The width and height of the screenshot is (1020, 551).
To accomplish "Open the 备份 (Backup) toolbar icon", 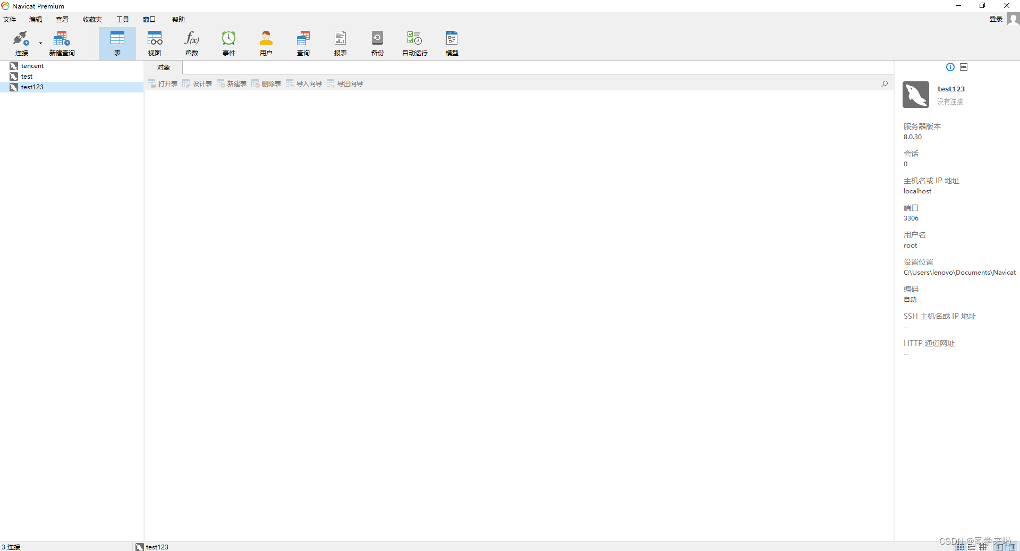I will [378, 38].
